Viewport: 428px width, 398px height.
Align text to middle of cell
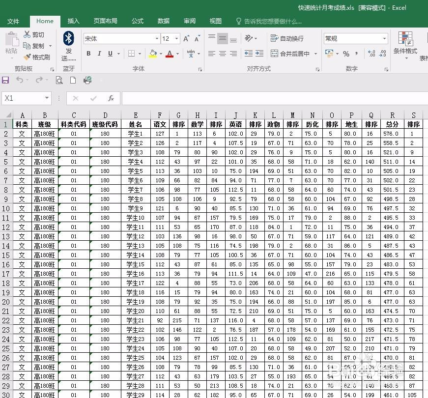(x=223, y=38)
